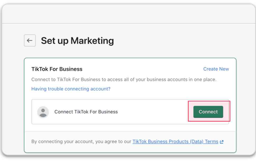Click the word "Marketing" in the title
The width and height of the screenshot is (256, 162).
[92, 41]
